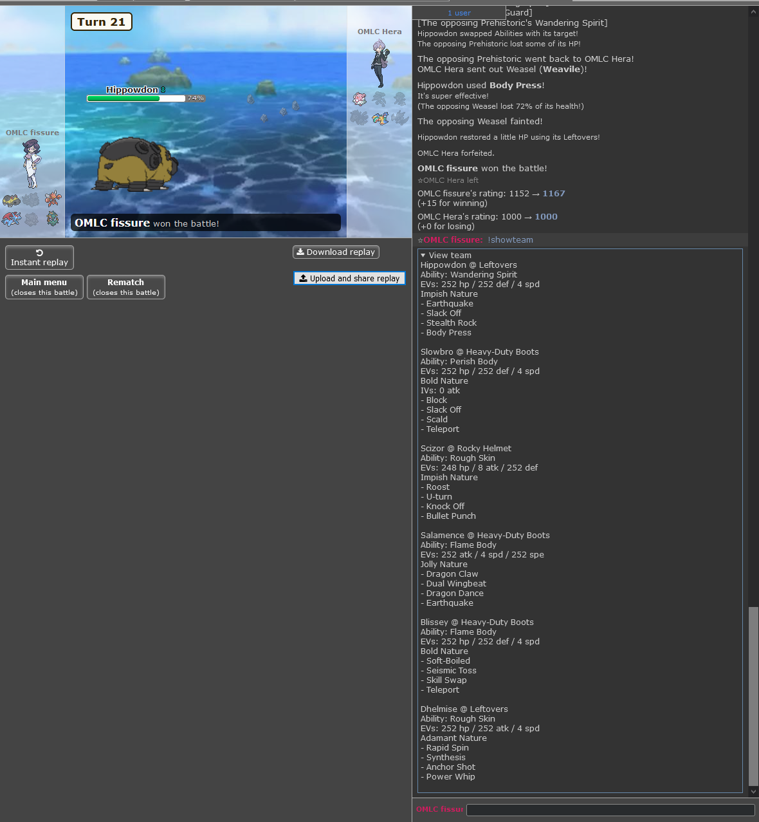
Task: Click gender symbol beside Hippowdon's name
Action: tap(163, 90)
